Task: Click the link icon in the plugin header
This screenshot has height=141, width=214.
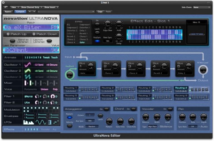Action: [6, 7]
